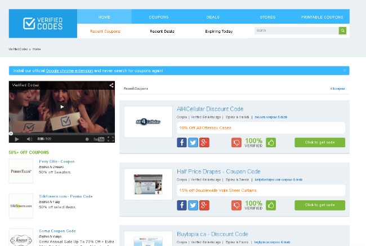Screen dimensions: 366x246
Task: Share the Verified Codes video
Action: pyautogui.click(x=111, y=85)
